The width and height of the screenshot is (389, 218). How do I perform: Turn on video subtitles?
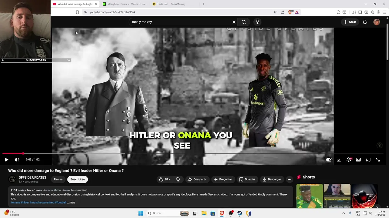coord(339,160)
